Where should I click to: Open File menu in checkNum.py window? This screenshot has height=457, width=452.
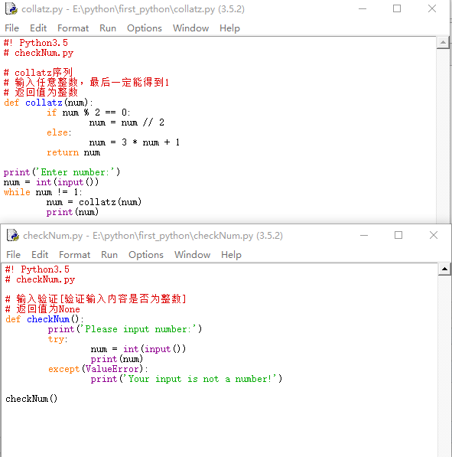coord(14,255)
